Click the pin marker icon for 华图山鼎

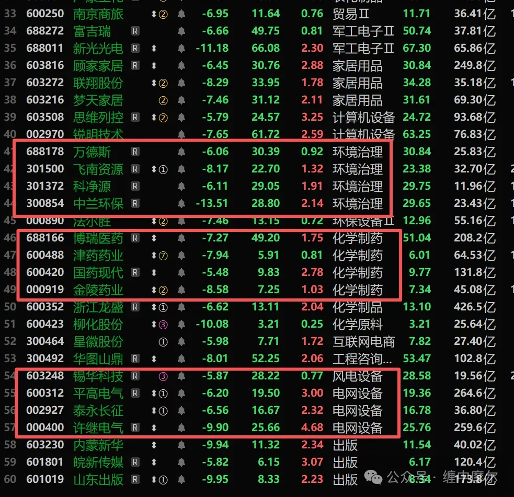154,359
